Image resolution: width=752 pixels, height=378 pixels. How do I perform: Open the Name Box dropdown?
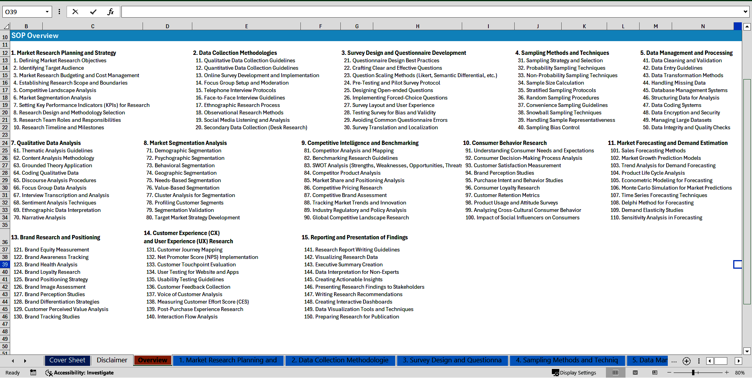tap(47, 12)
